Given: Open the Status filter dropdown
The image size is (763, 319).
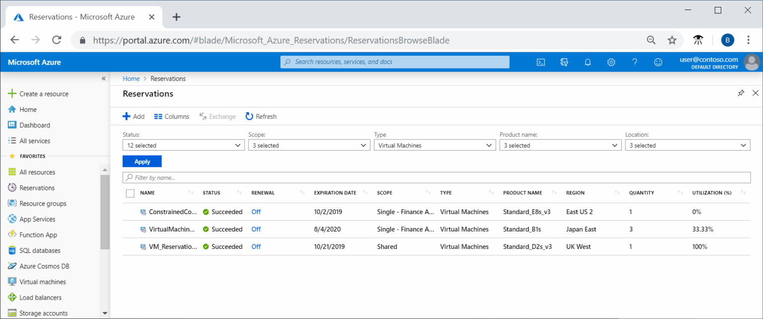Looking at the screenshot, I should 183,145.
